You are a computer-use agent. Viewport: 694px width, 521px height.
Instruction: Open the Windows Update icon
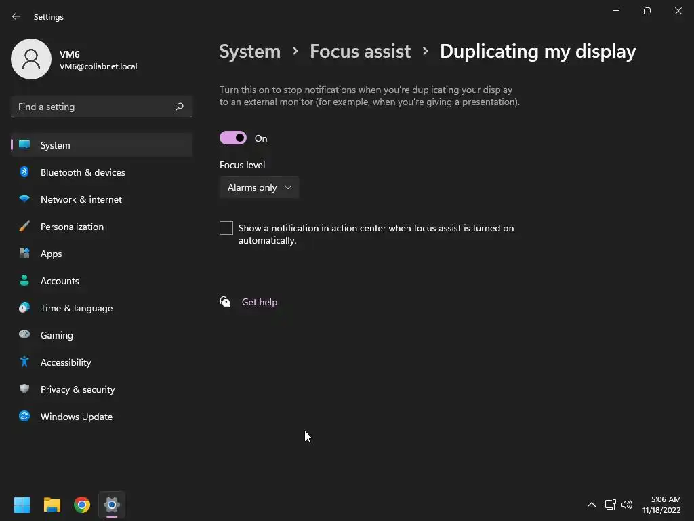coord(24,417)
